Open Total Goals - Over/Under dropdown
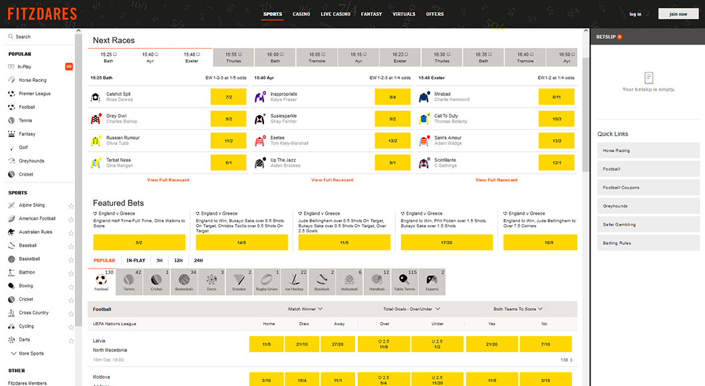Screen dimensions: 705x386 tap(412, 309)
